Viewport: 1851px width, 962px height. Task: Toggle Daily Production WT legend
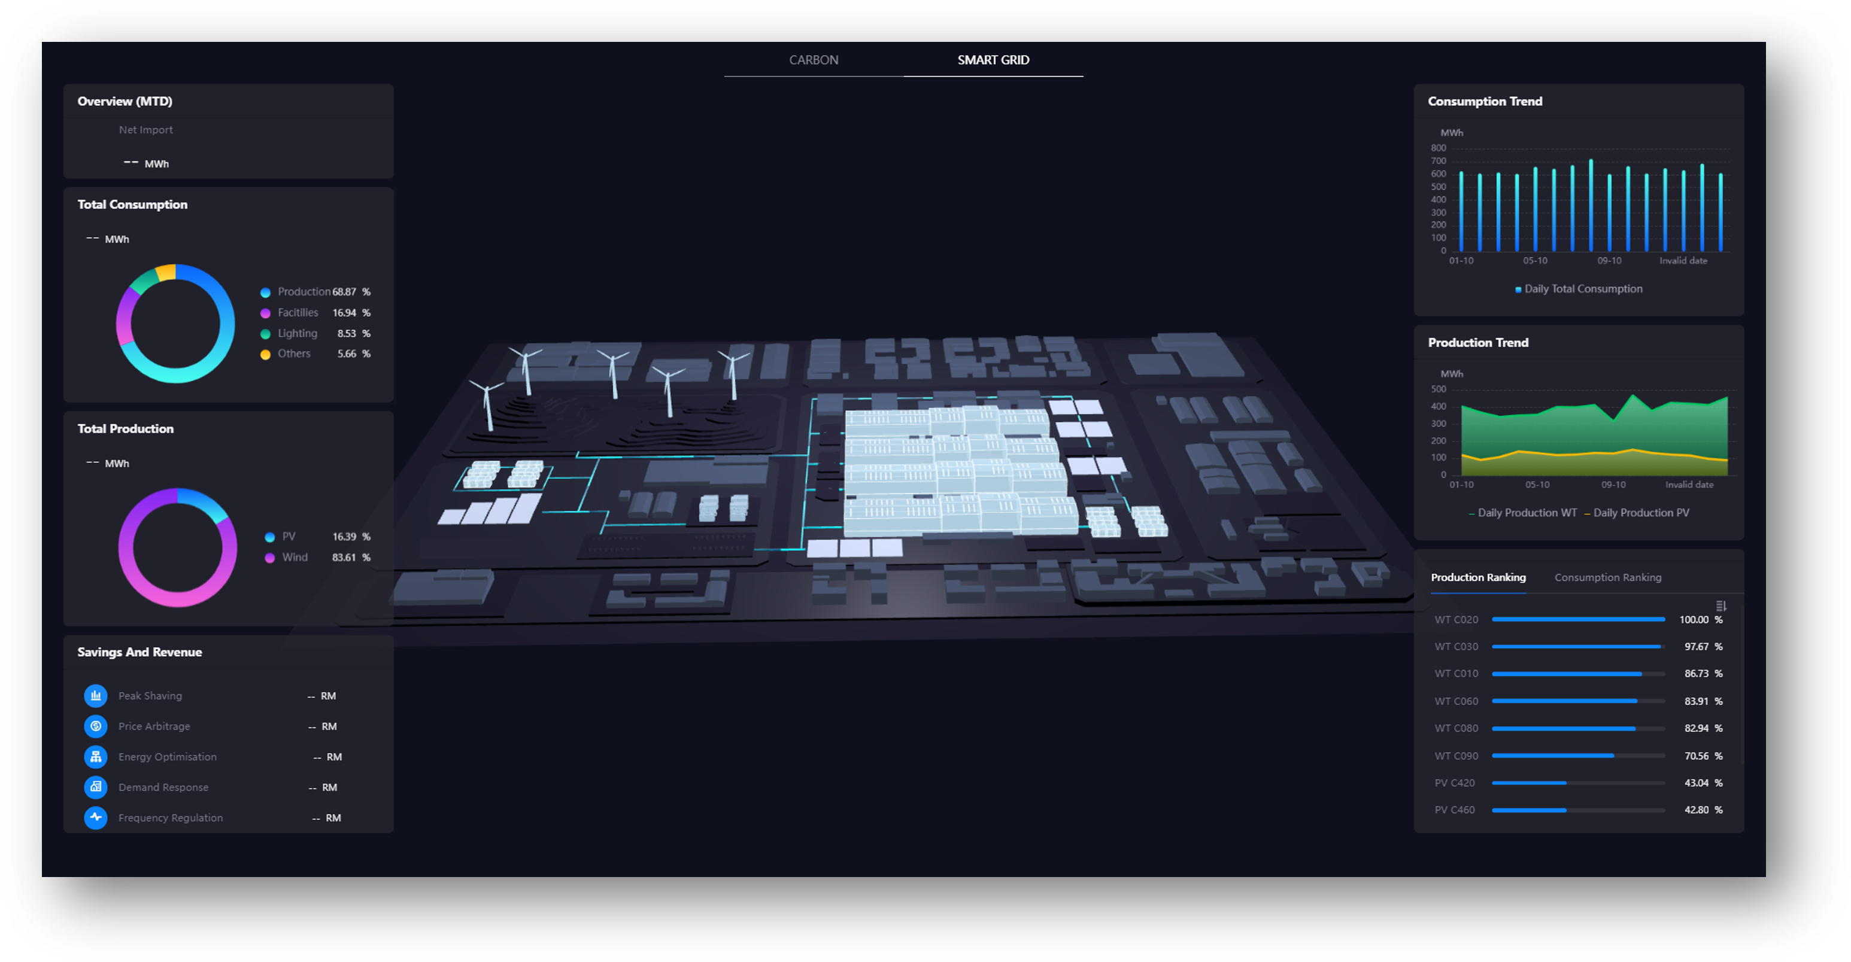click(x=1522, y=513)
